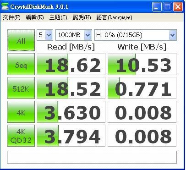Open the H: drive selection dropdown
The width and height of the screenshot is (186, 170).
click(136, 35)
